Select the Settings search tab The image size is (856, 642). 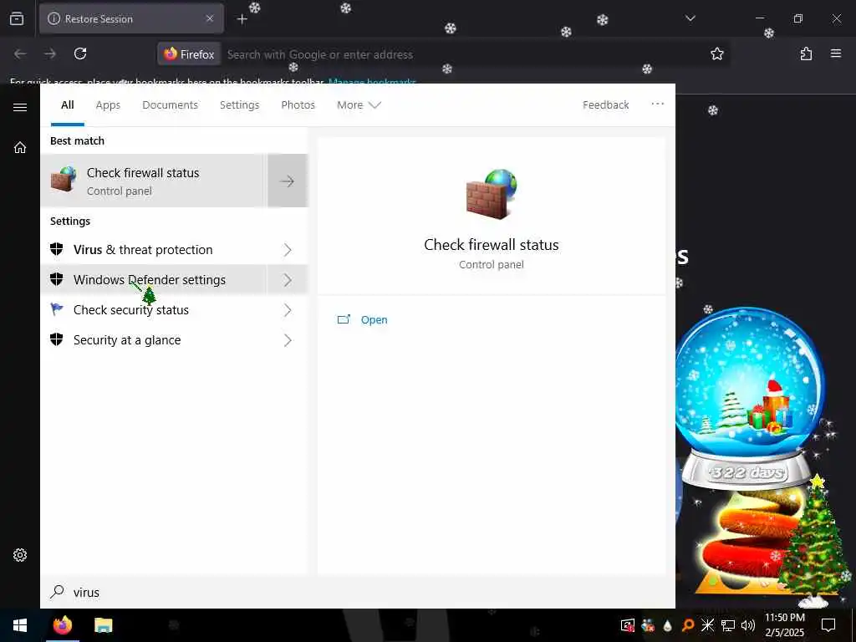(239, 104)
